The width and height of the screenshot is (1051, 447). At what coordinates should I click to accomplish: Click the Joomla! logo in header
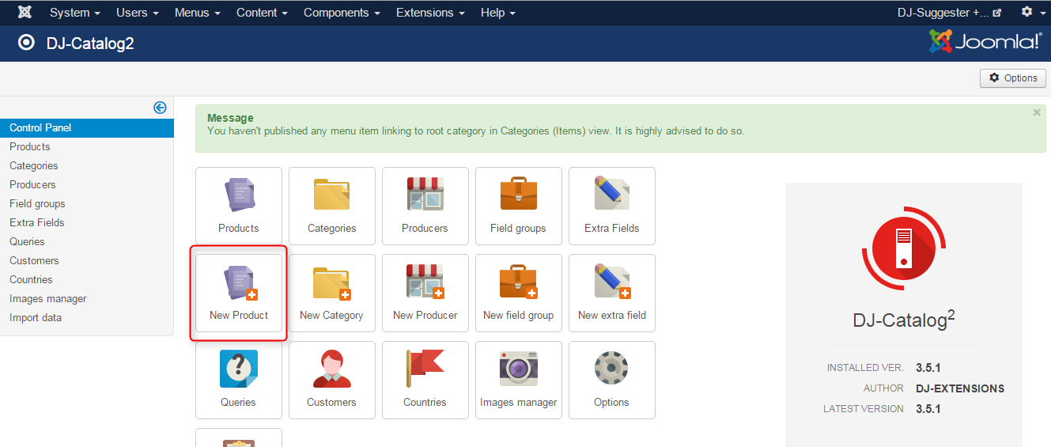[985, 42]
